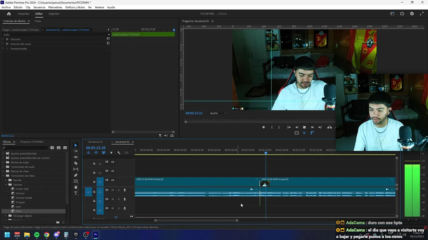Viewport: 428px width, 240px height.
Task: Open the Archivo menu
Action: coord(6,7)
